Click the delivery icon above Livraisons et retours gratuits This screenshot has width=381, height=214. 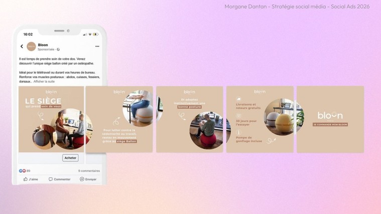(238, 99)
